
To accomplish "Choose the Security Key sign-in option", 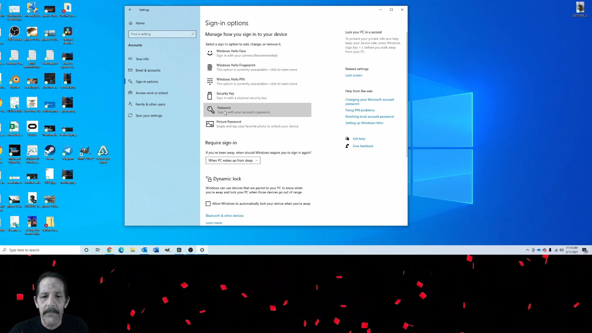I will (x=257, y=96).
